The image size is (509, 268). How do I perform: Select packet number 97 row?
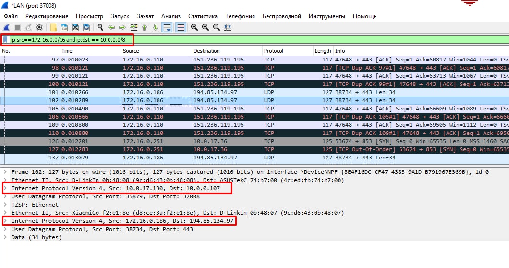pos(254,60)
